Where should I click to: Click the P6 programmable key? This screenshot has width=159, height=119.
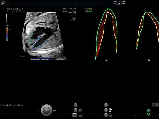(x=106, y=105)
